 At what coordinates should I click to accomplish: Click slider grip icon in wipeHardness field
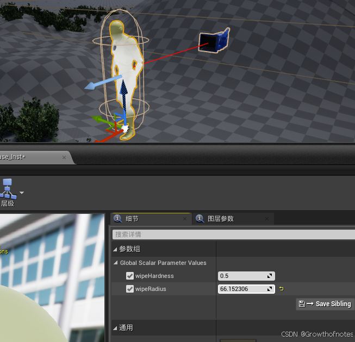(270, 276)
